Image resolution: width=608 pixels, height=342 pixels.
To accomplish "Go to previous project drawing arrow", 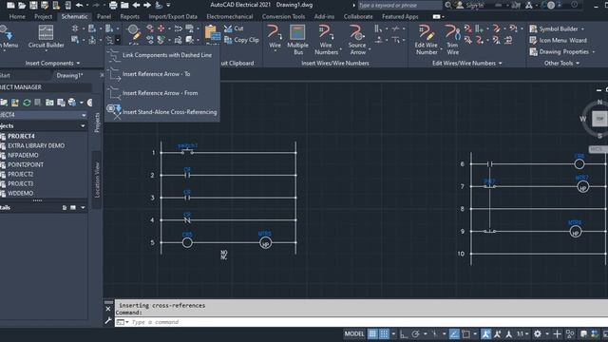I will [136, 5].
